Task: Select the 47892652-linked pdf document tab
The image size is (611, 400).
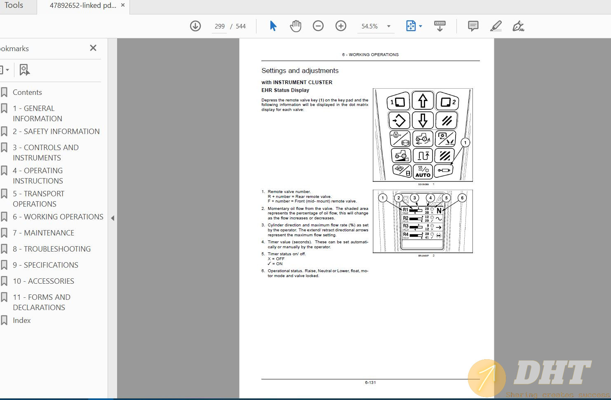Action: click(x=82, y=5)
